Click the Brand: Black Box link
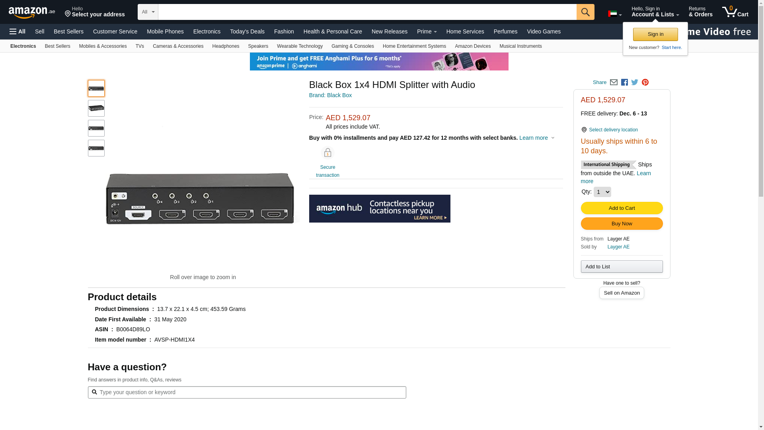Image resolution: width=764 pixels, height=430 pixels. [330, 95]
